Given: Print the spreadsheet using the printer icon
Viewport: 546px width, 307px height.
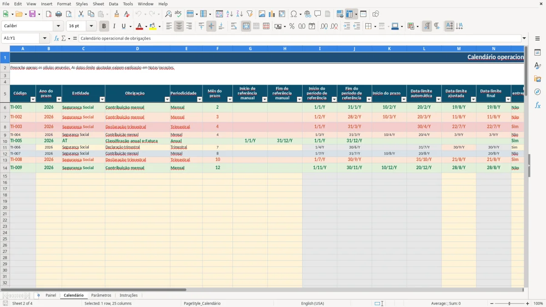Looking at the screenshot, I should (x=59, y=14).
